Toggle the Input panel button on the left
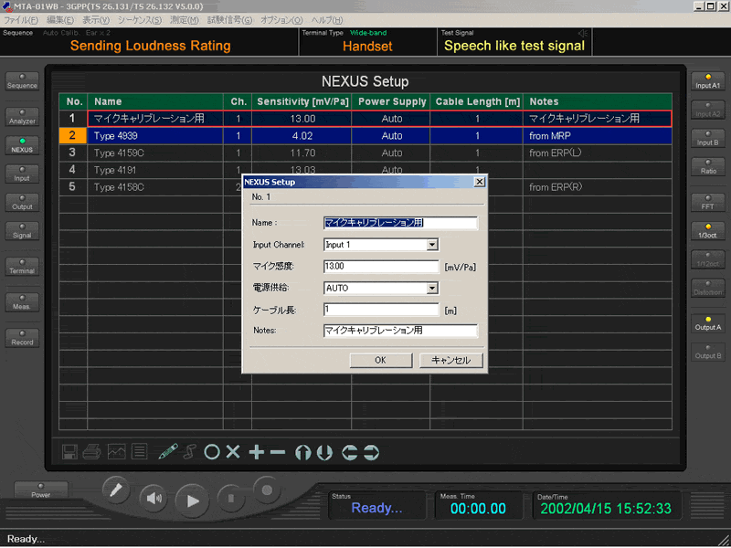This screenshot has width=731, height=548. (22, 174)
